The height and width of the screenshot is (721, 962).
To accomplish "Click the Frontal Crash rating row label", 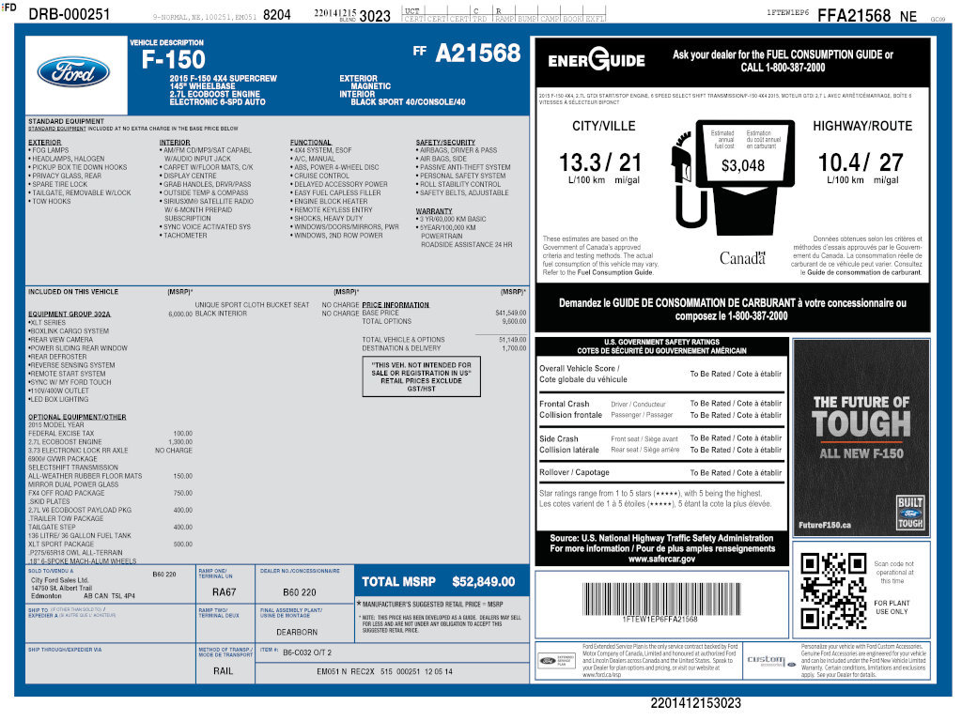I will (x=570, y=409).
